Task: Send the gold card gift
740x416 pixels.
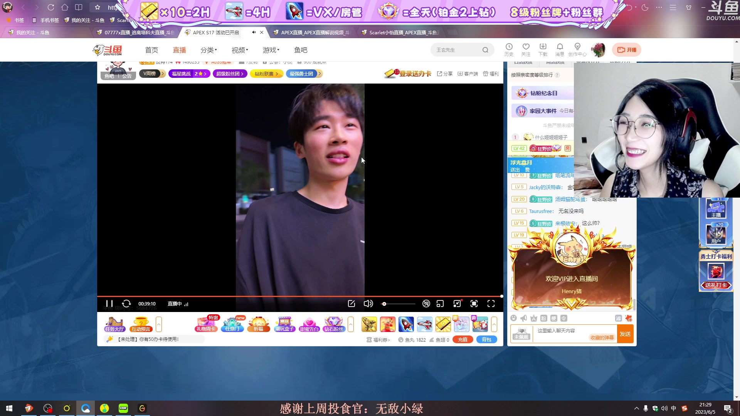Action: (443, 324)
